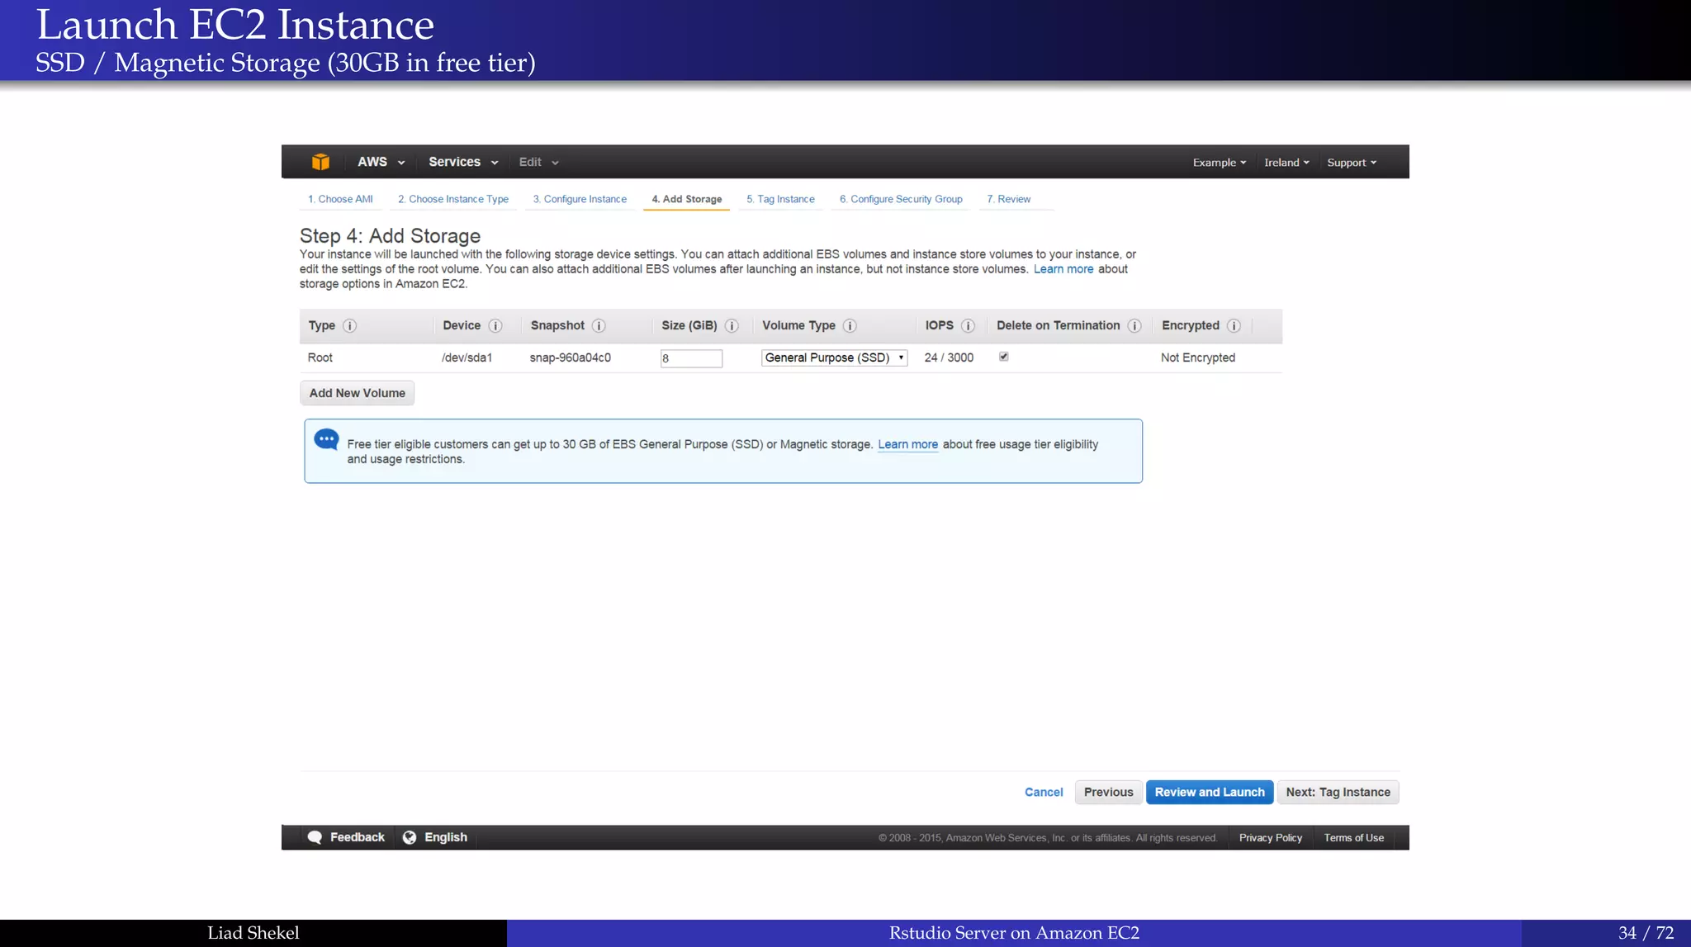Go to step 1. Choose AMI tab

point(340,199)
